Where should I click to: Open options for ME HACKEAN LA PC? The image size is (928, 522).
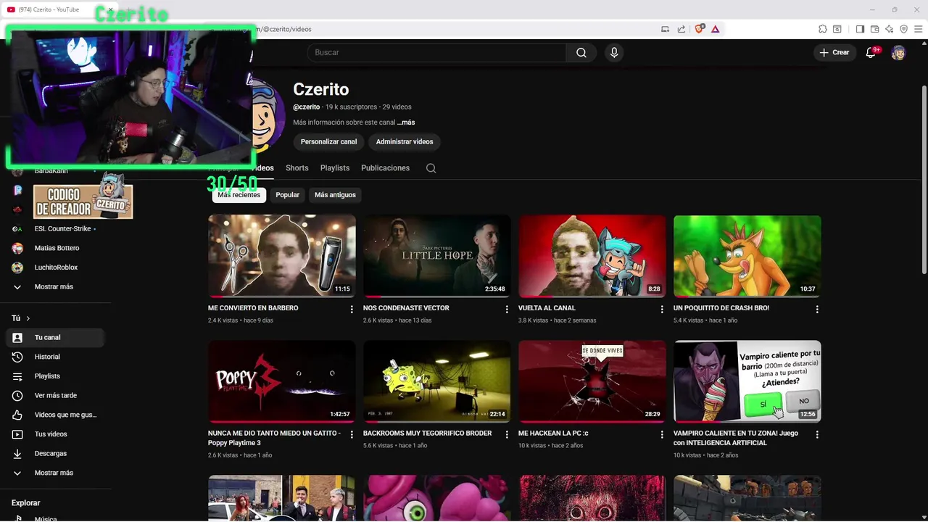pyautogui.click(x=662, y=434)
